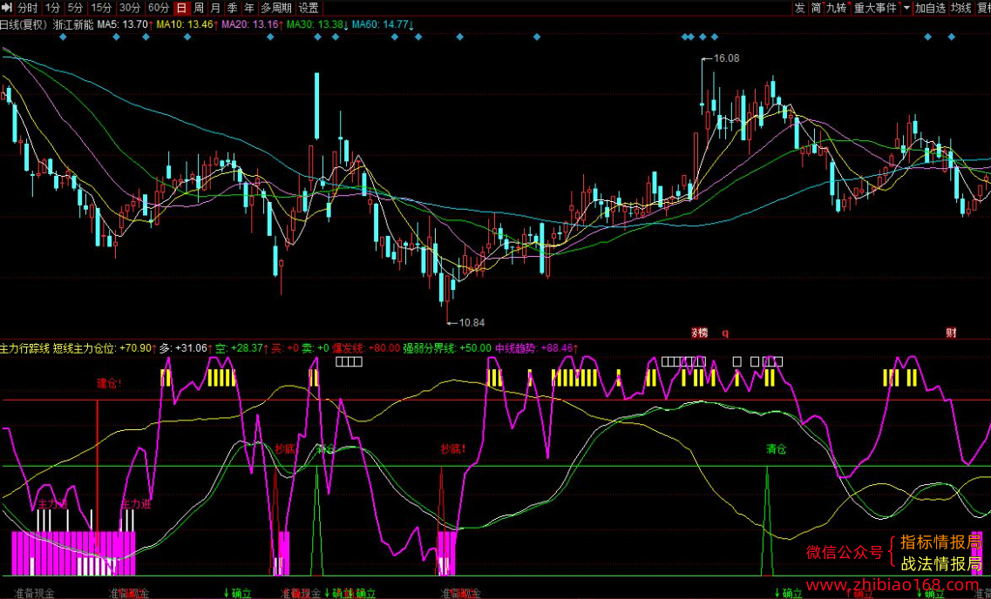This screenshot has height=599, width=991.
Task: Click the 16.08 high price label
Action: click(x=726, y=58)
